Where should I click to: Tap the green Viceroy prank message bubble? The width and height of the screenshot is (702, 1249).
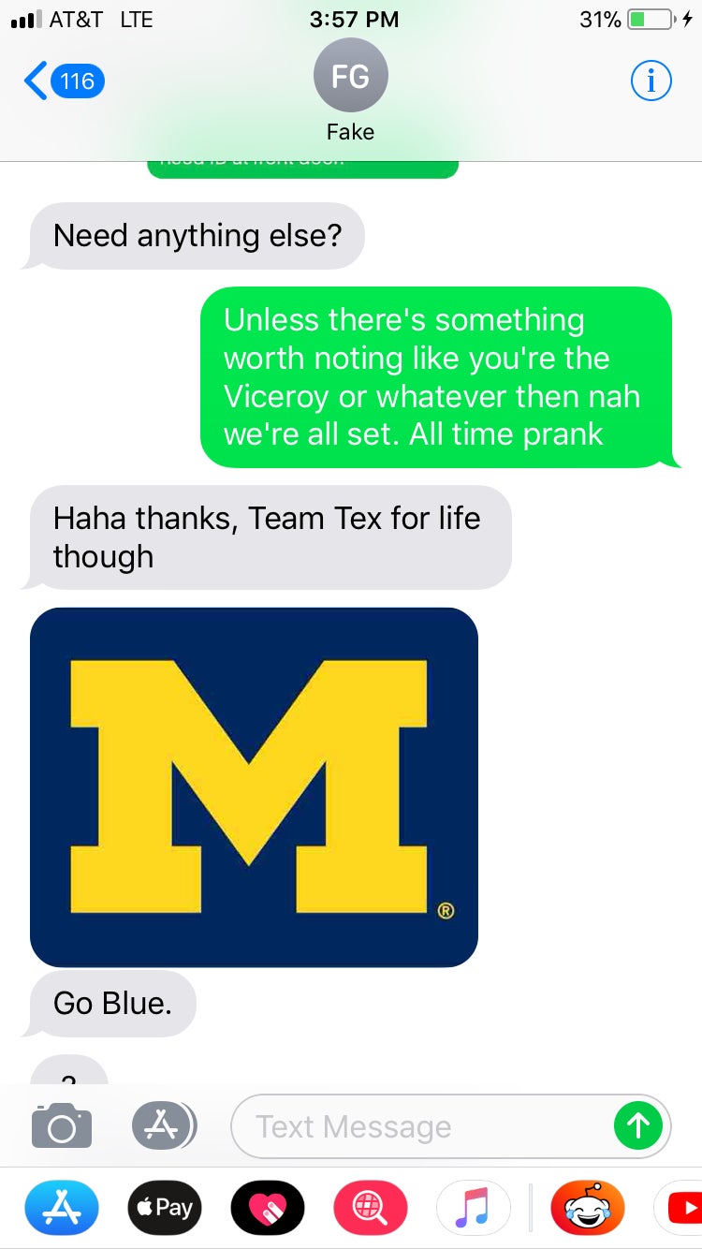tap(438, 377)
